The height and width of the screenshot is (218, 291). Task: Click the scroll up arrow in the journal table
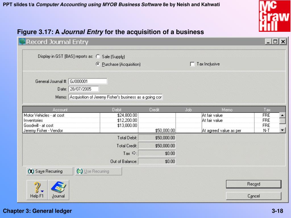(282, 115)
